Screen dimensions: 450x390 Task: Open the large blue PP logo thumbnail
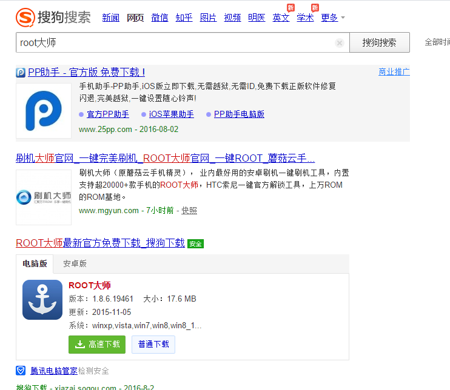click(44, 111)
